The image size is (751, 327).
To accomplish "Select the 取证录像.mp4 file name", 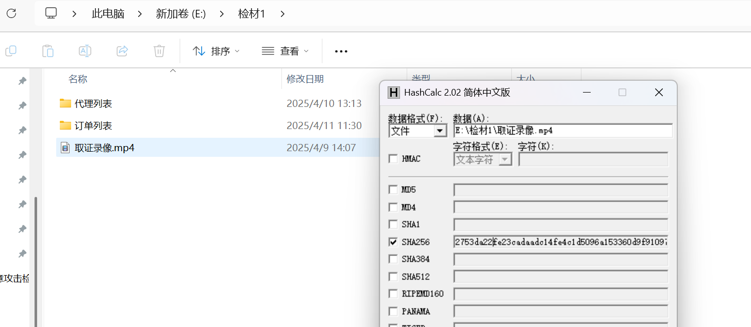I will pyautogui.click(x=105, y=148).
